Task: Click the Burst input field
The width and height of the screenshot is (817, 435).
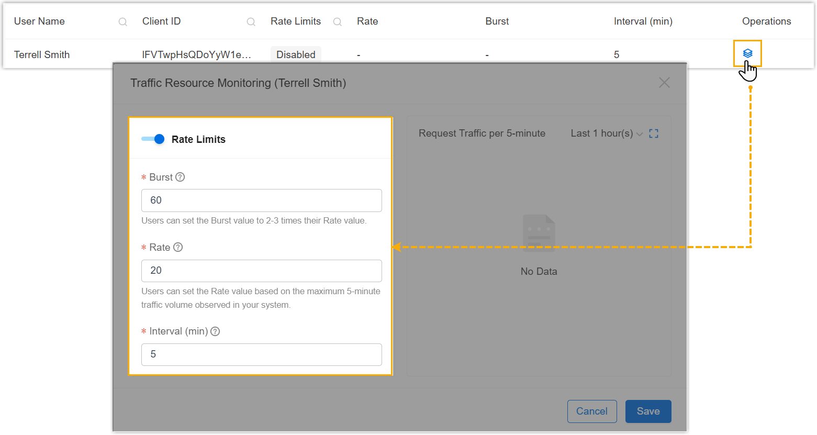Action: pos(262,200)
